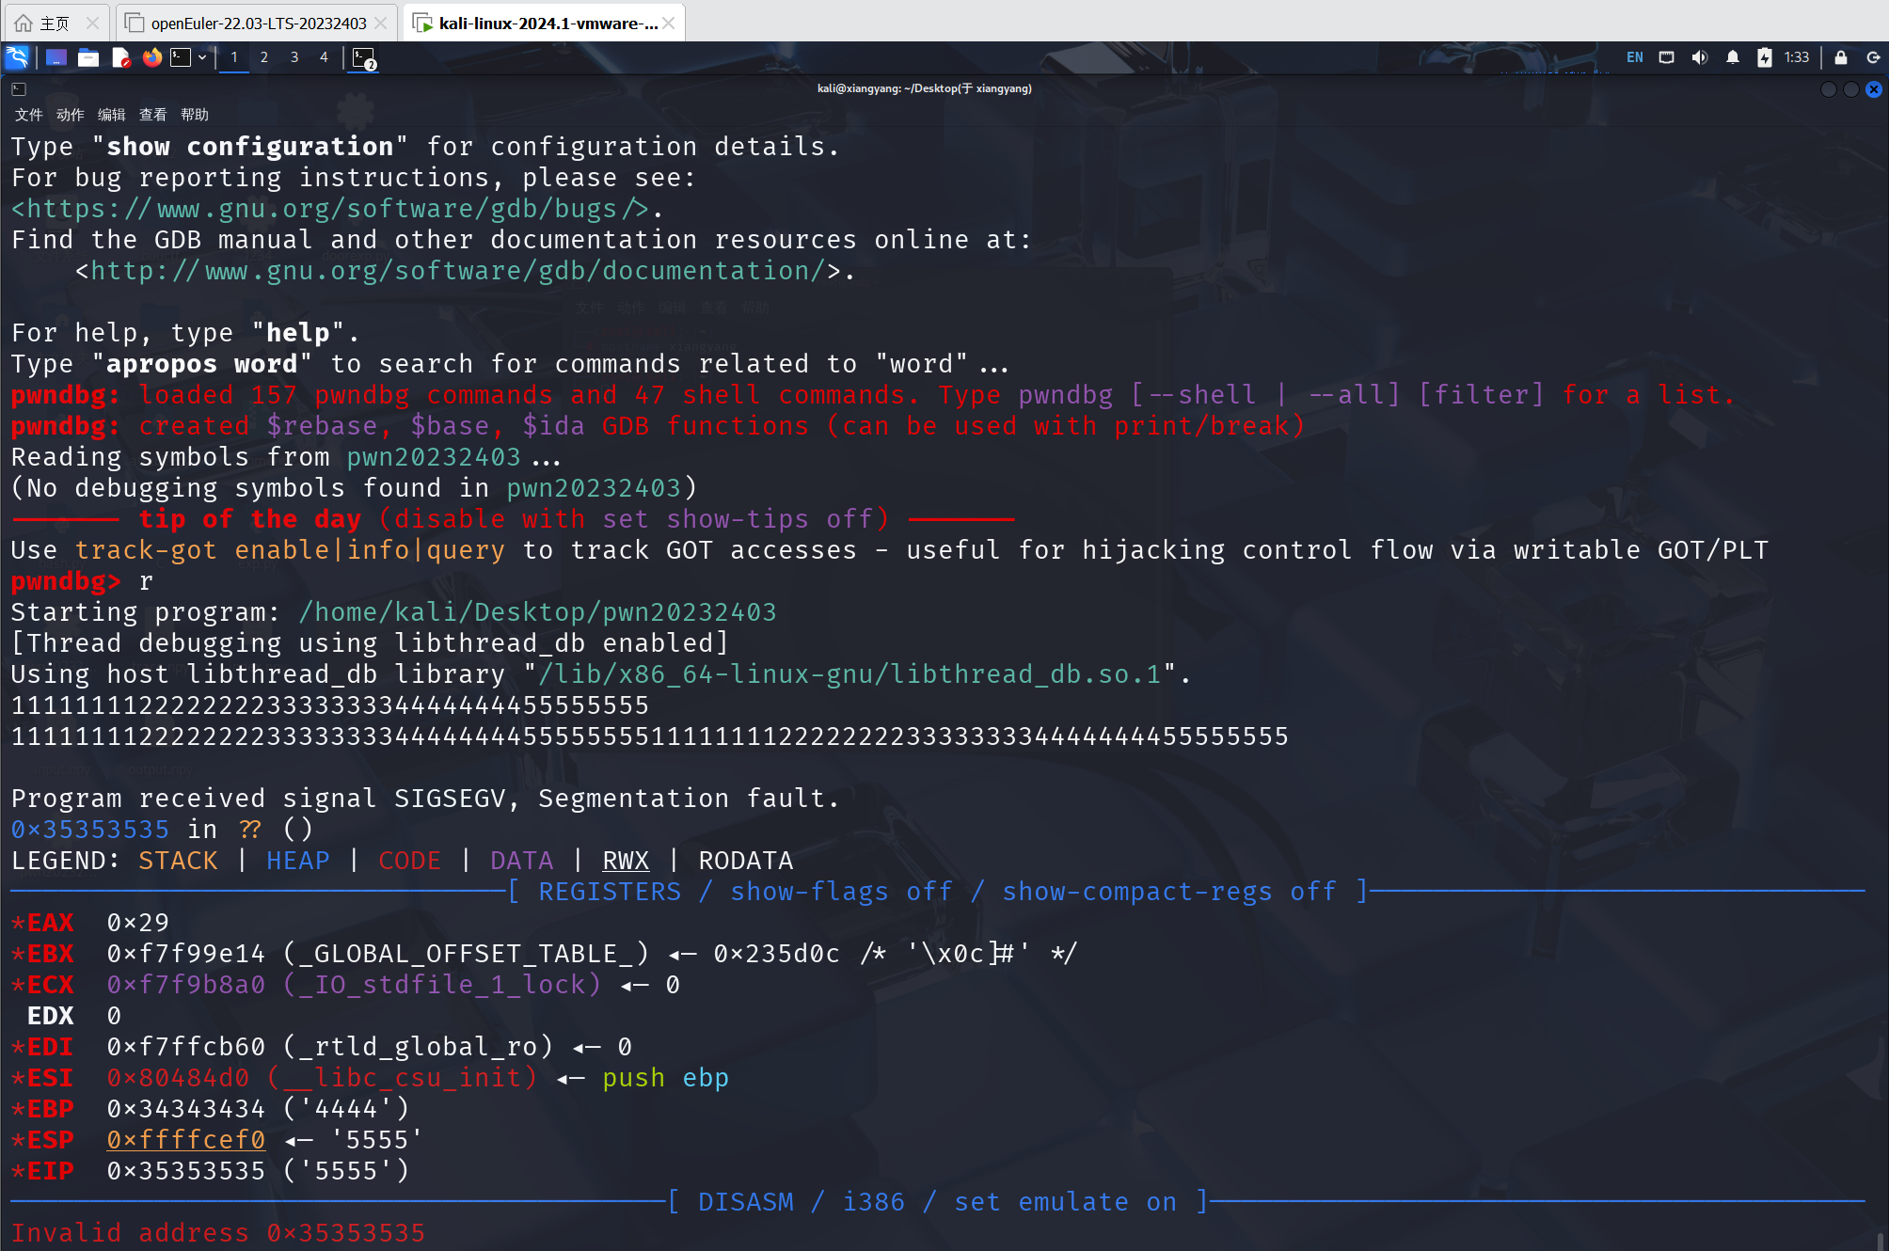Click the wired network connection icon
1889x1251 pixels.
(x=1666, y=57)
